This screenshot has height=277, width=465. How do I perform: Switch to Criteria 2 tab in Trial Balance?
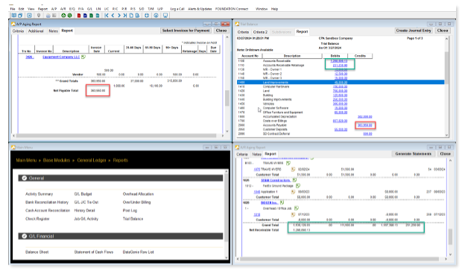260,32
